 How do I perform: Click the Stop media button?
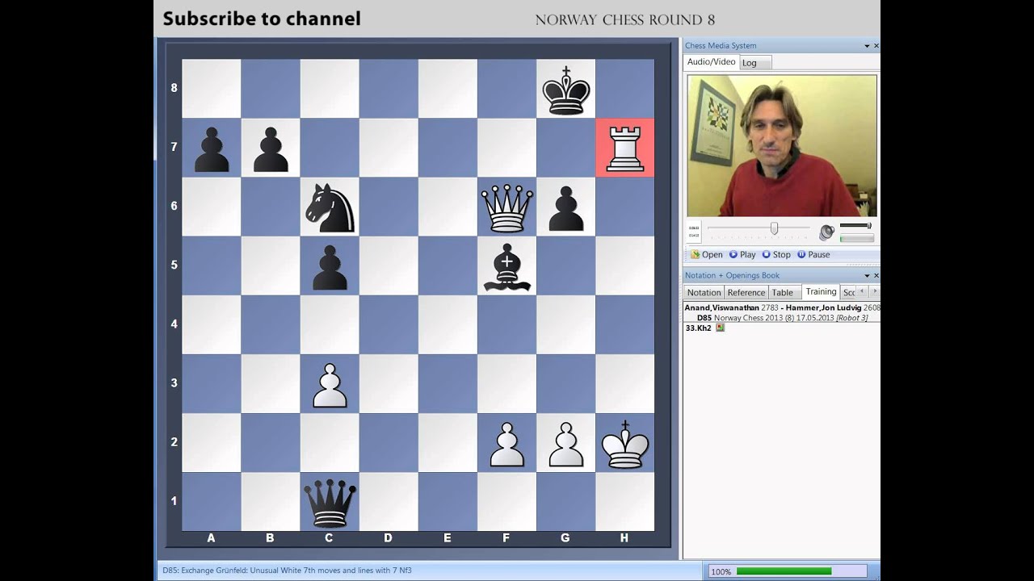(x=776, y=254)
